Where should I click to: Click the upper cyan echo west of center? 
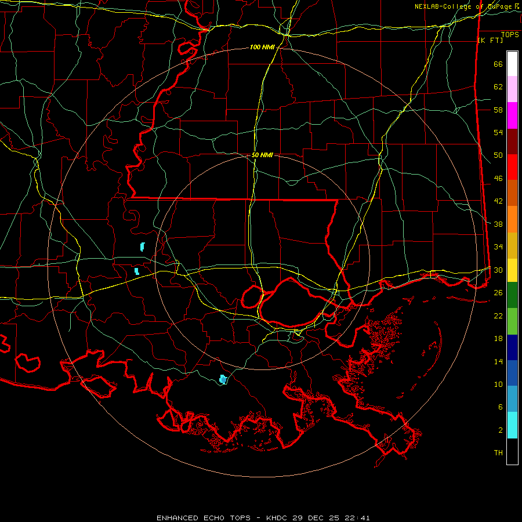[x=143, y=246]
